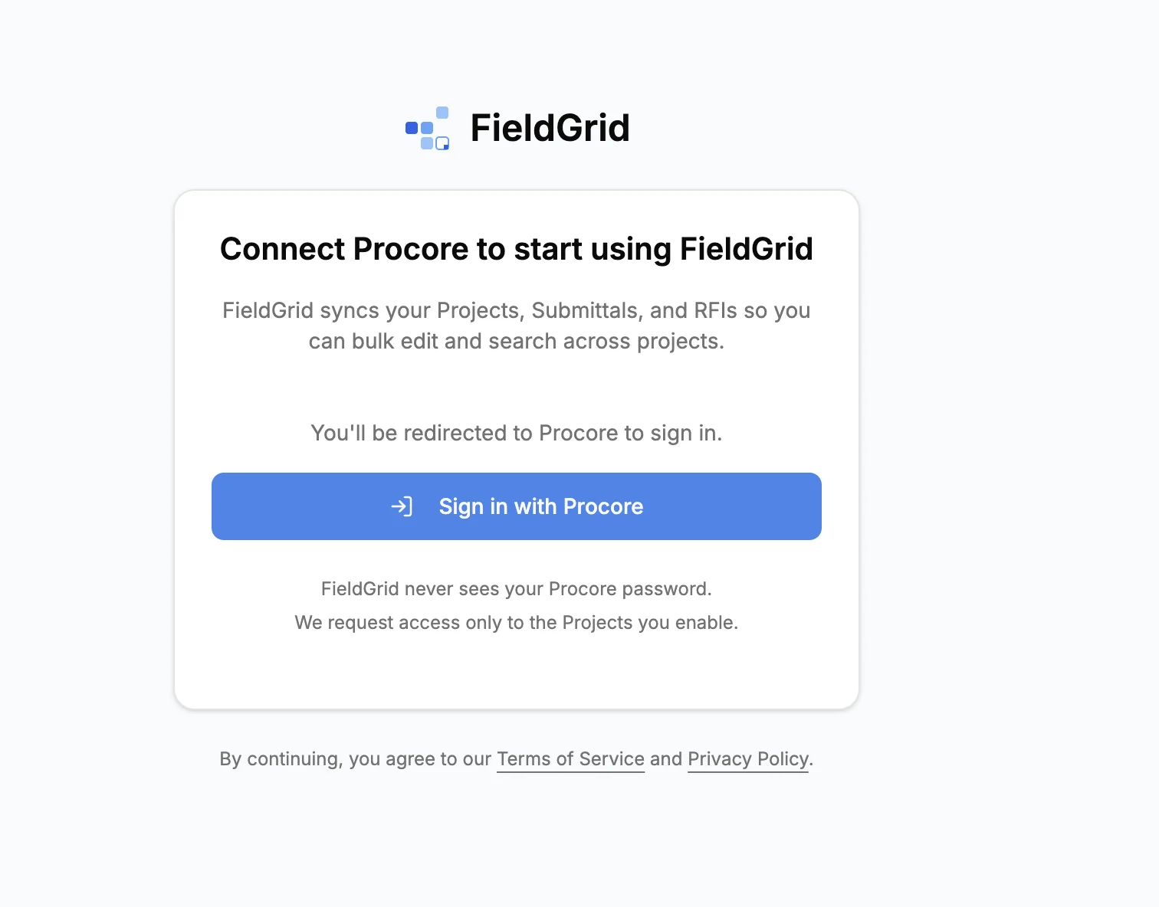The image size is (1159, 907).
Task: Click the outlined square in logo
Action: point(442,143)
